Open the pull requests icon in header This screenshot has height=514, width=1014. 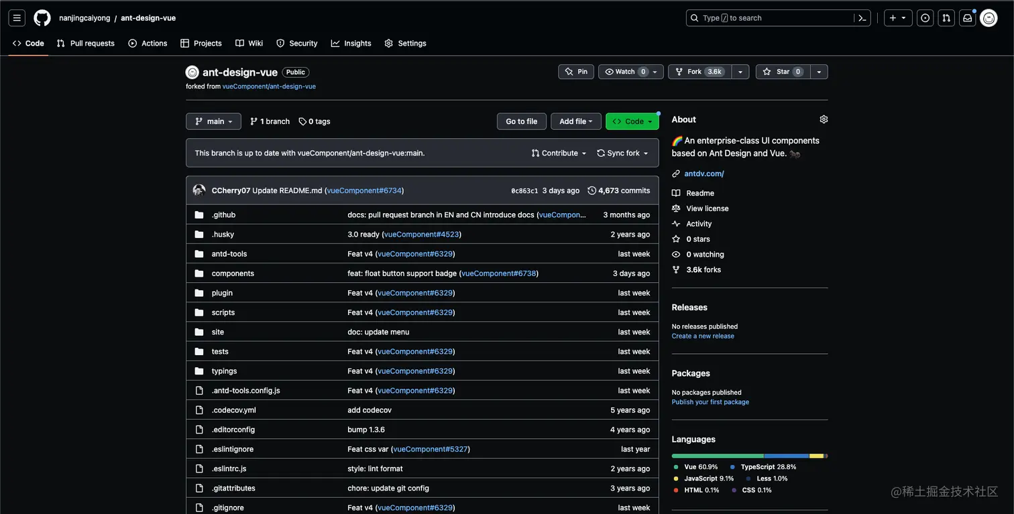coord(946,18)
